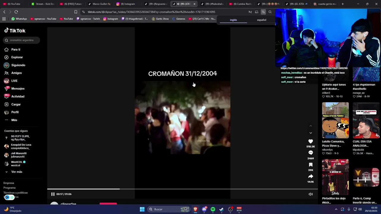Click the taskbar volume icon
Image resolution: width=381 pixels, height=214 pixels.
click(x=360, y=209)
